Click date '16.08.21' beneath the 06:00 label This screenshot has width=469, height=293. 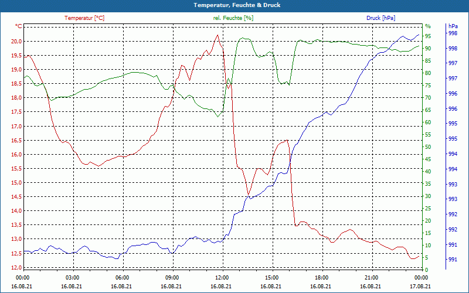[x=121, y=286]
